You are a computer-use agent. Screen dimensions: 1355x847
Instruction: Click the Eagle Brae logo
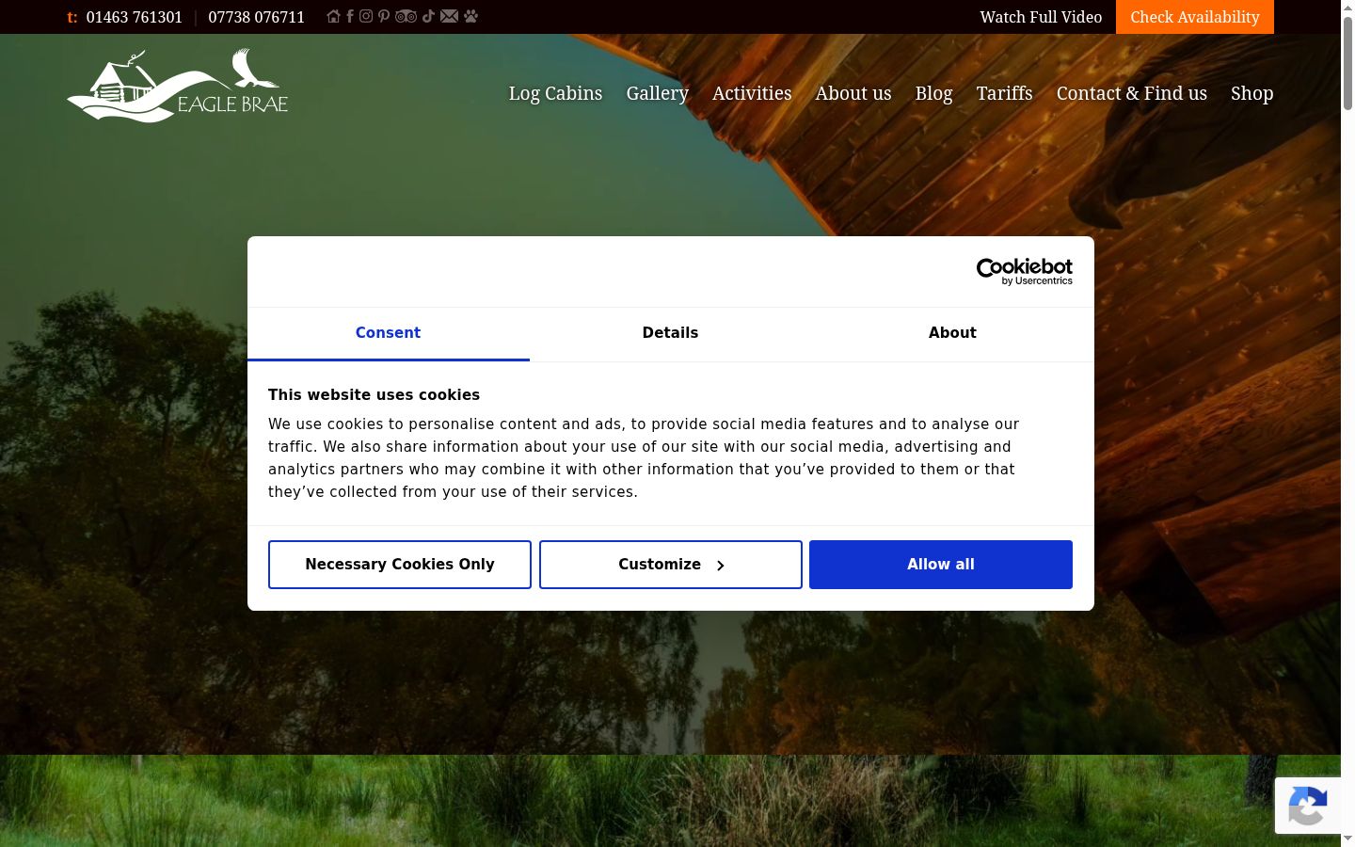click(177, 86)
